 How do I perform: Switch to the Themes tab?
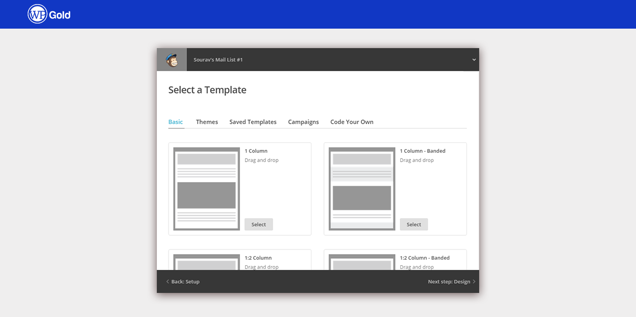tap(207, 122)
